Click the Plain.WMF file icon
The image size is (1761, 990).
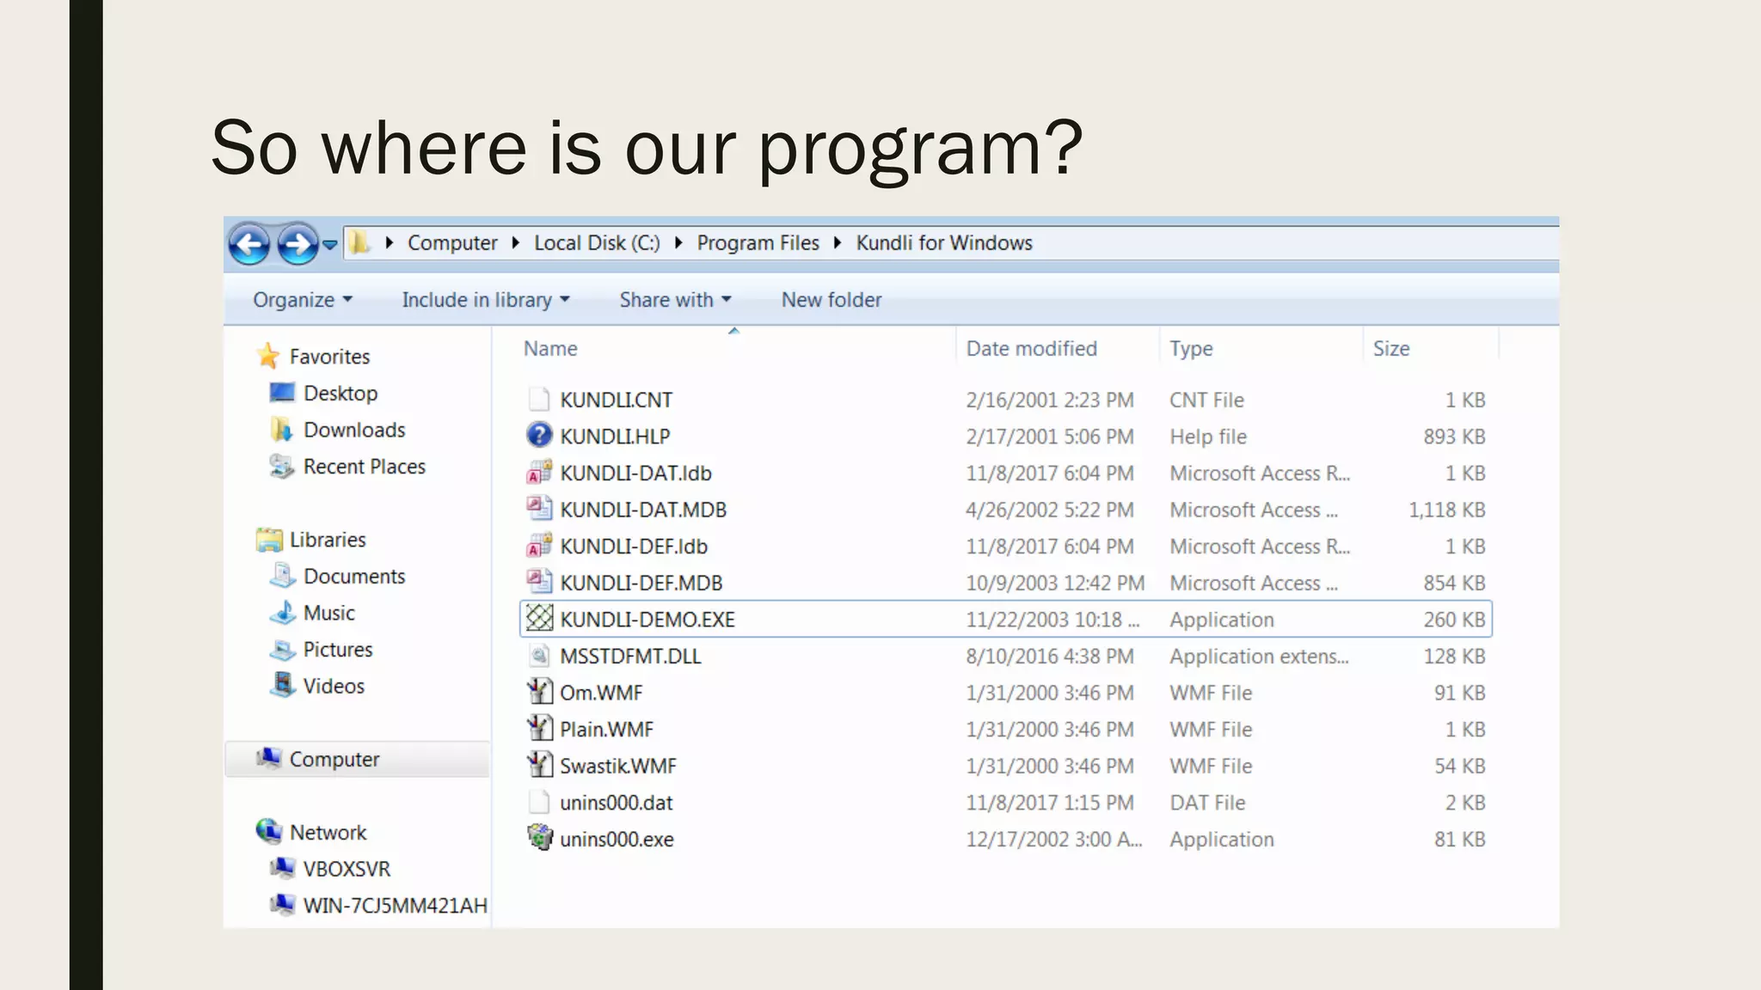(x=539, y=729)
